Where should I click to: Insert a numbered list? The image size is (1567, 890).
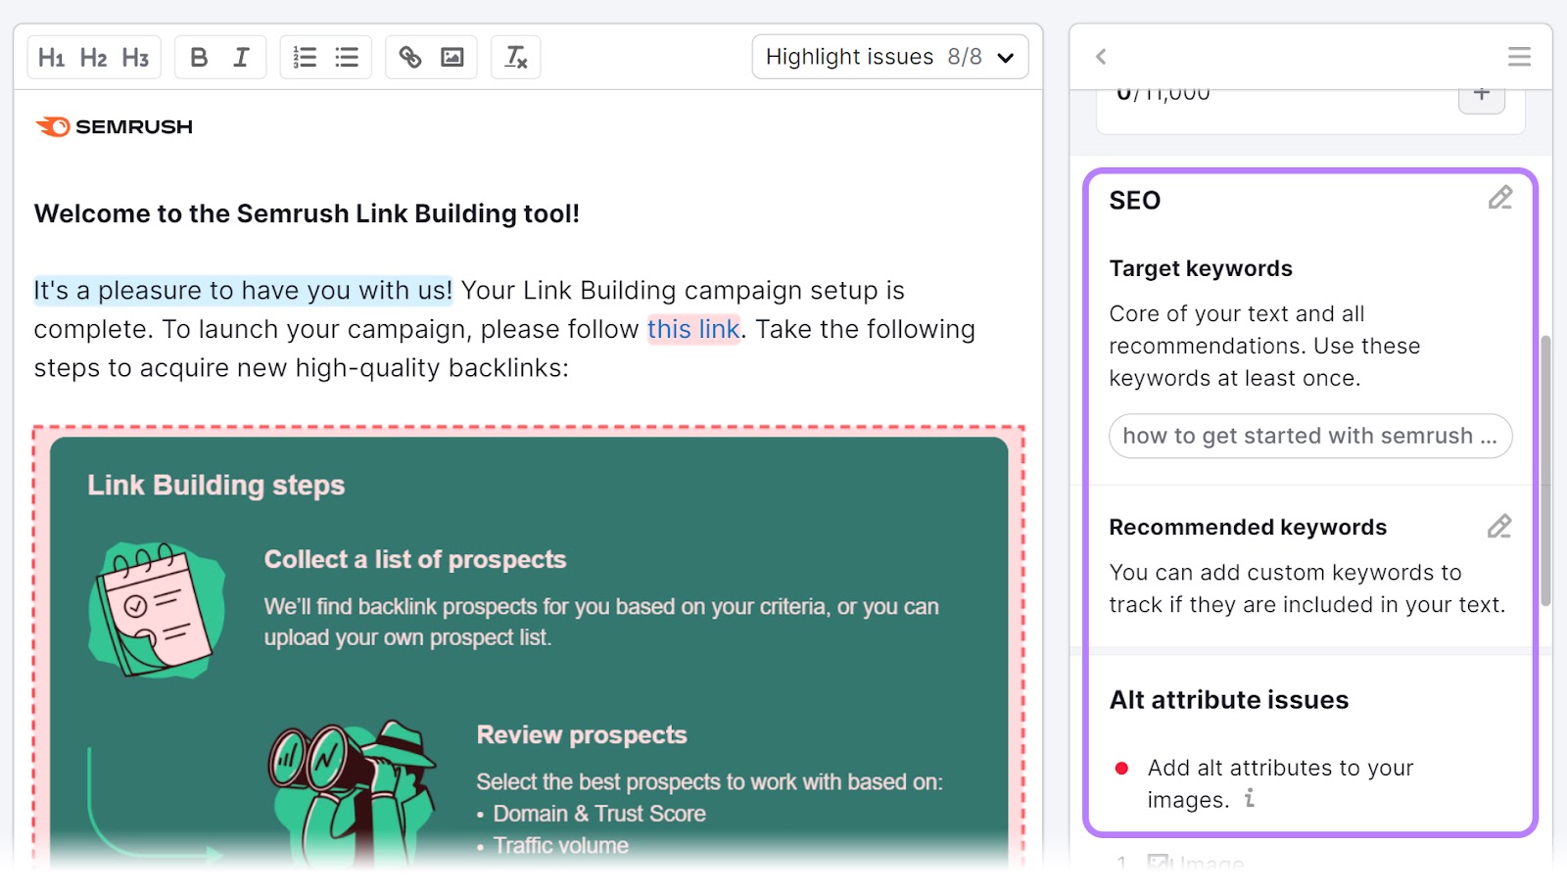pos(305,57)
